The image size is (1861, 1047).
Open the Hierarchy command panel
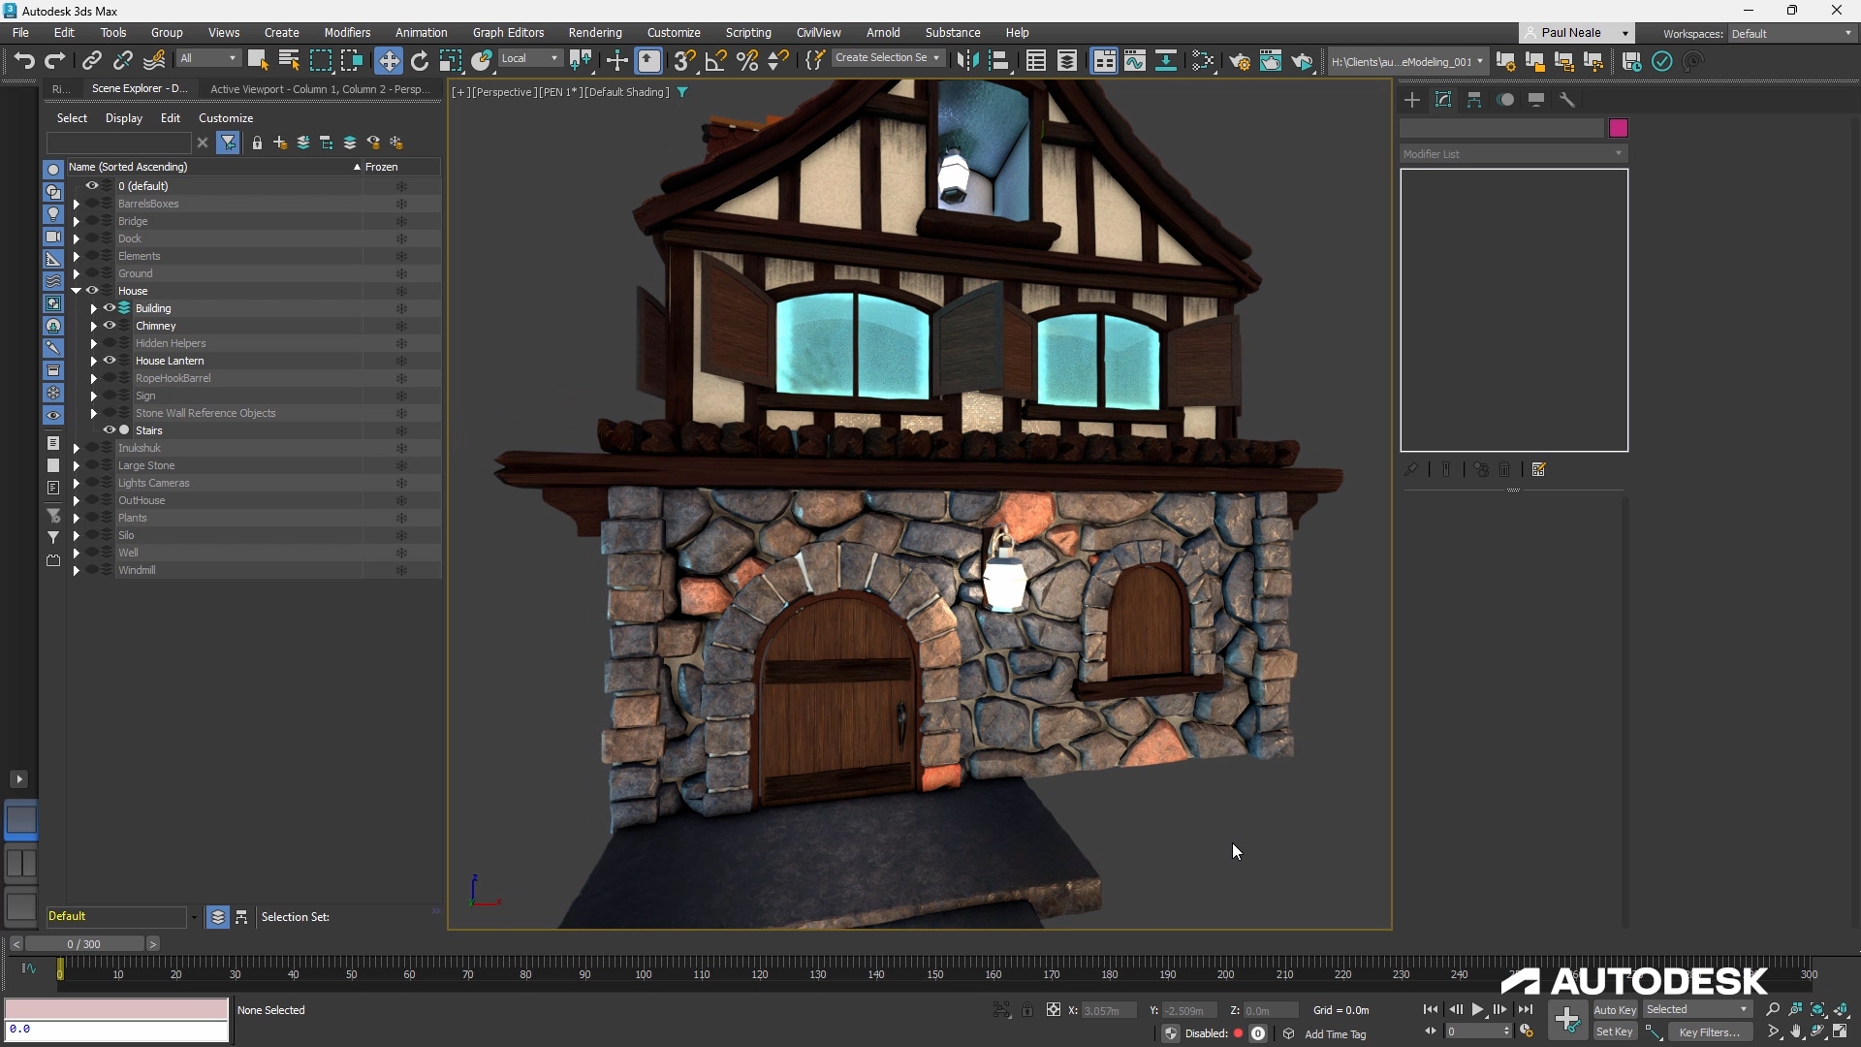(1474, 100)
